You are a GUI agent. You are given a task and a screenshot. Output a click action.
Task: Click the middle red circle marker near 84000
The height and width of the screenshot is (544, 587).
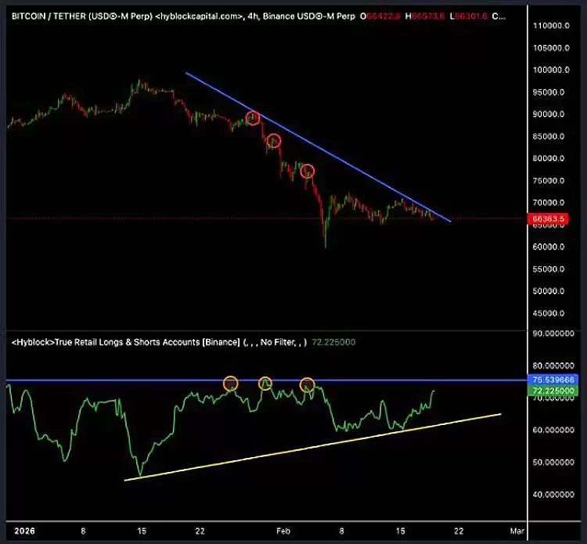point(273,141)
